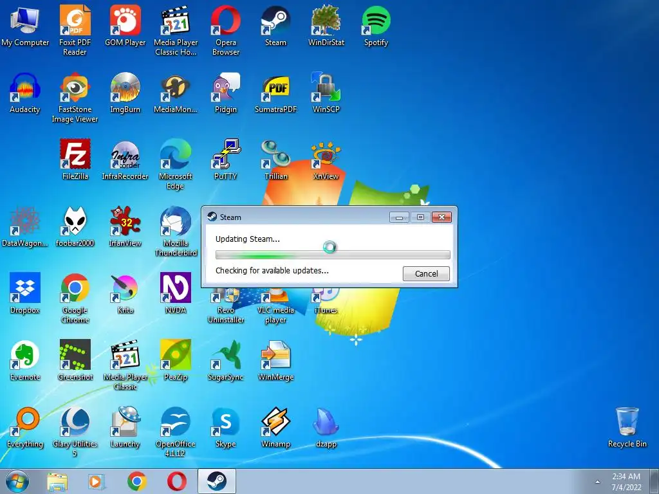
Task: Open the My Computer desktop icon
Action: [x=25, y=26]
